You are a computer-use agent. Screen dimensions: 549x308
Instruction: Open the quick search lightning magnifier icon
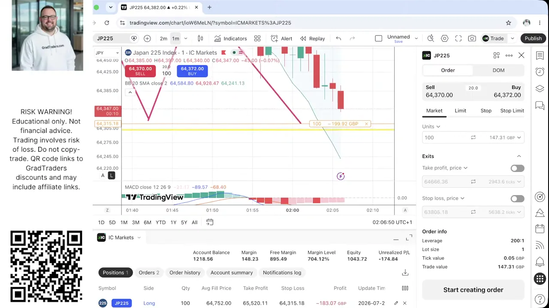[431, 38]
